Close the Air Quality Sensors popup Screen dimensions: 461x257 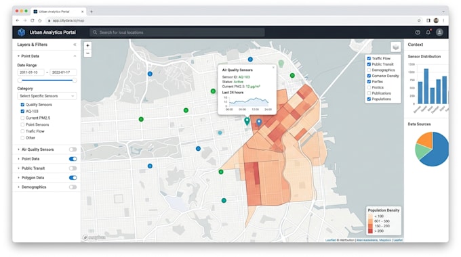(x=273, y=68)
